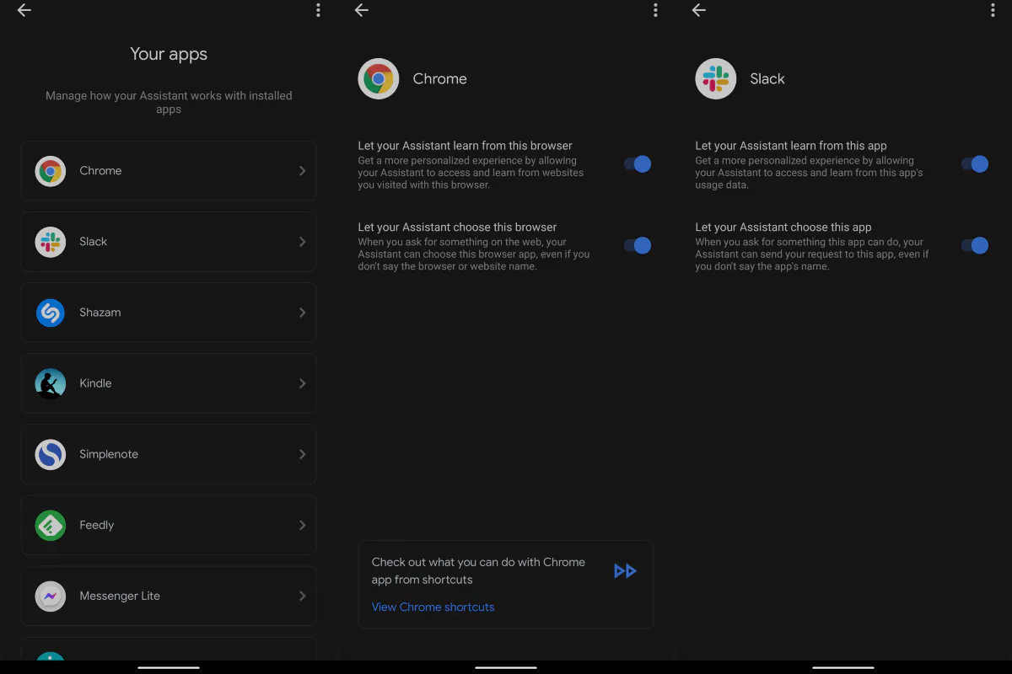The height and width of the screenshot is (674, 1012).
Task: Toggle Let your Assistant choose this app
Action: coord(975,246)
